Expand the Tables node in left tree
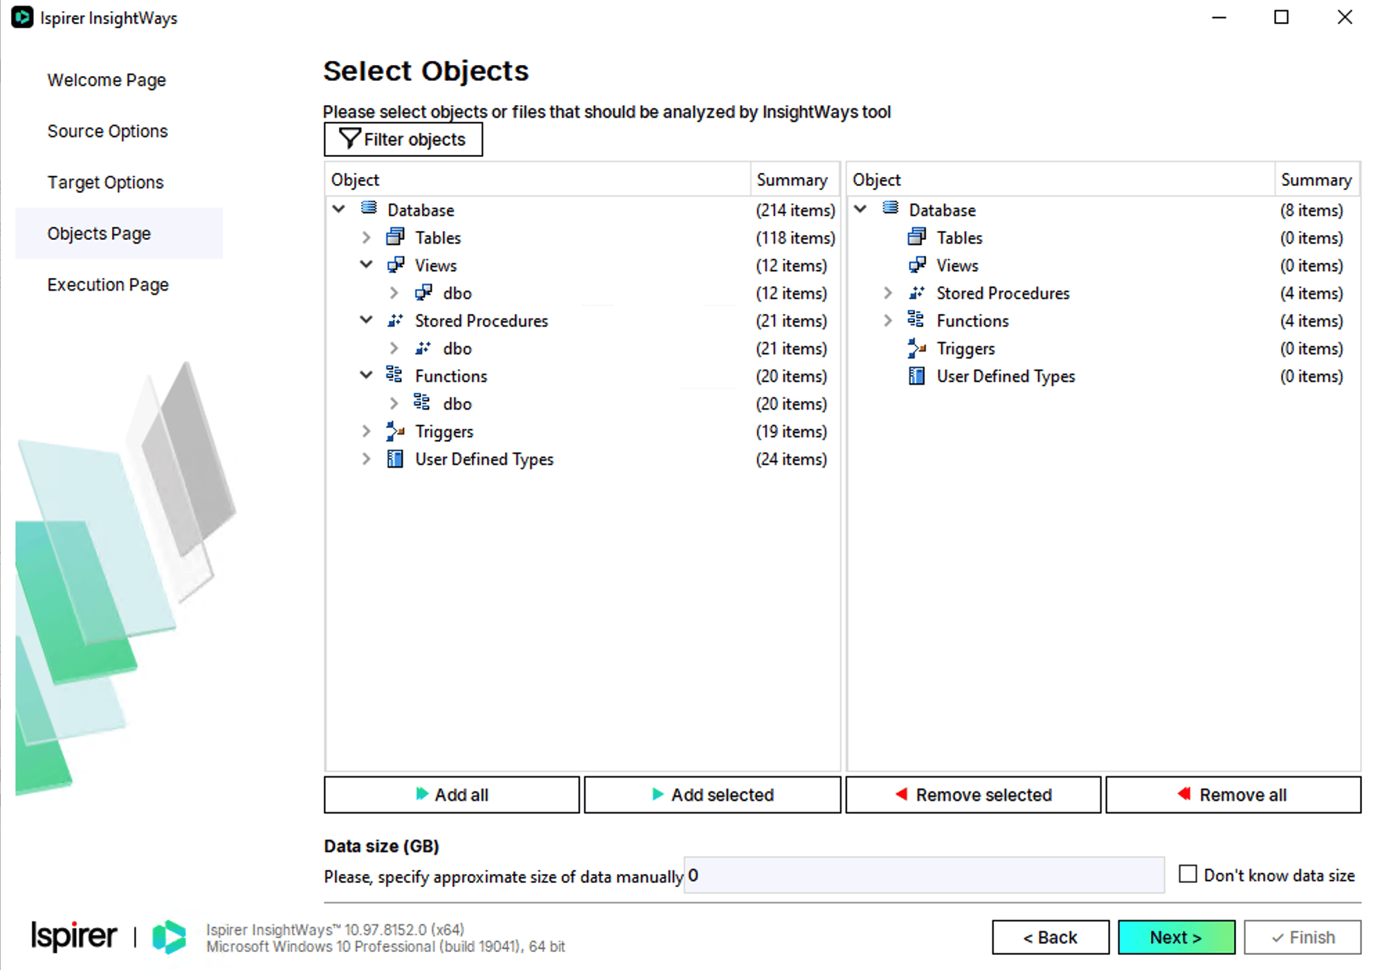 pyautogui.click(x=366, y=237)
